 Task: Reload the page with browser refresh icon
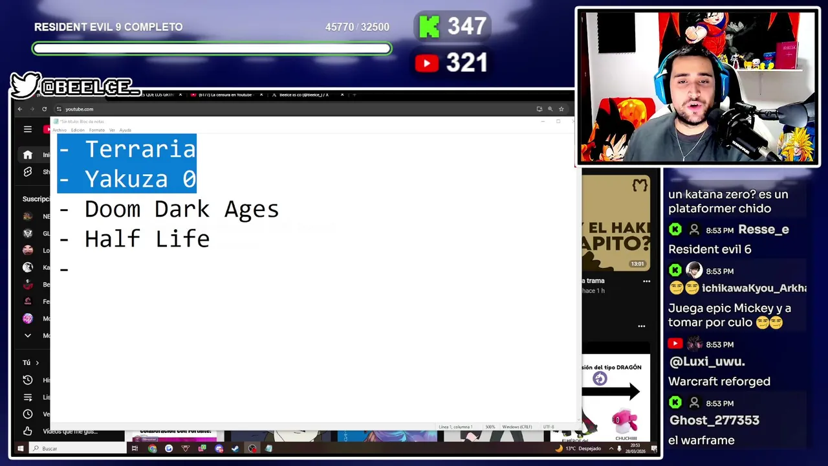pos(44,109)
